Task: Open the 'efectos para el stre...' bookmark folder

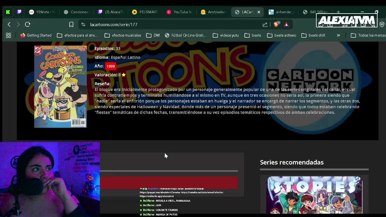Action: (78, 35)
